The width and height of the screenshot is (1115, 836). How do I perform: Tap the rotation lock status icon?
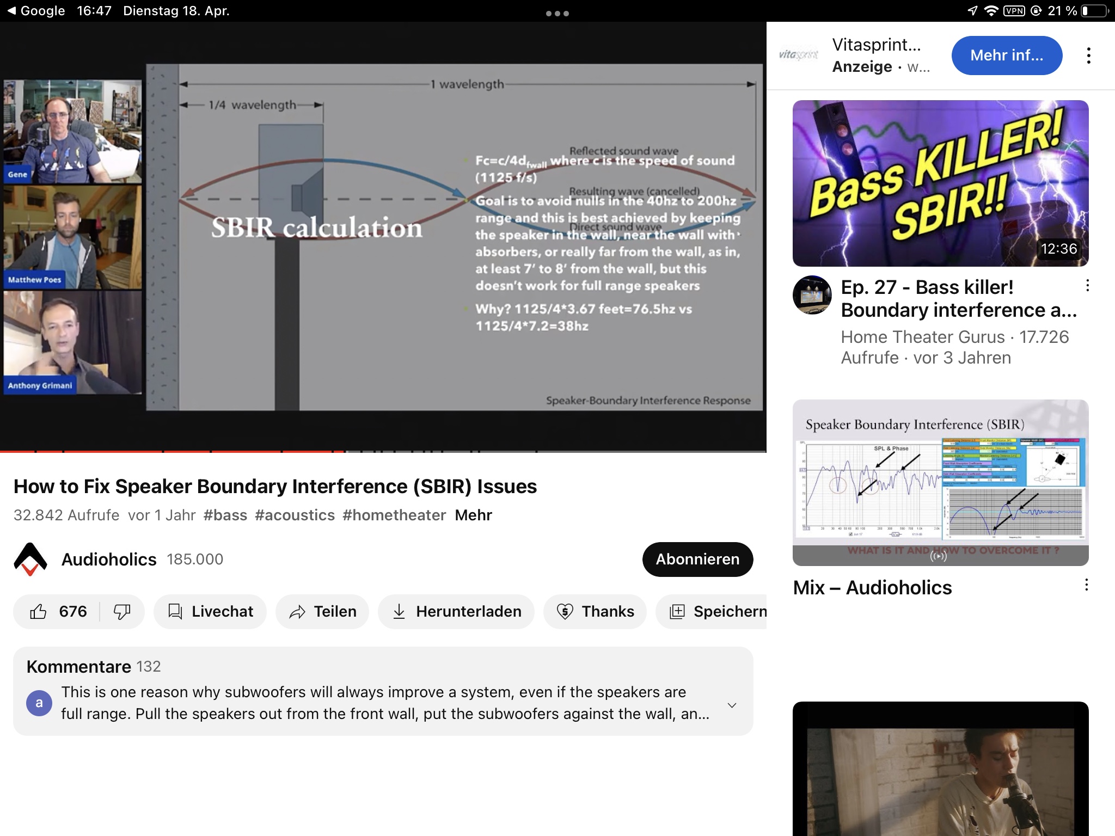point(1036,11)
